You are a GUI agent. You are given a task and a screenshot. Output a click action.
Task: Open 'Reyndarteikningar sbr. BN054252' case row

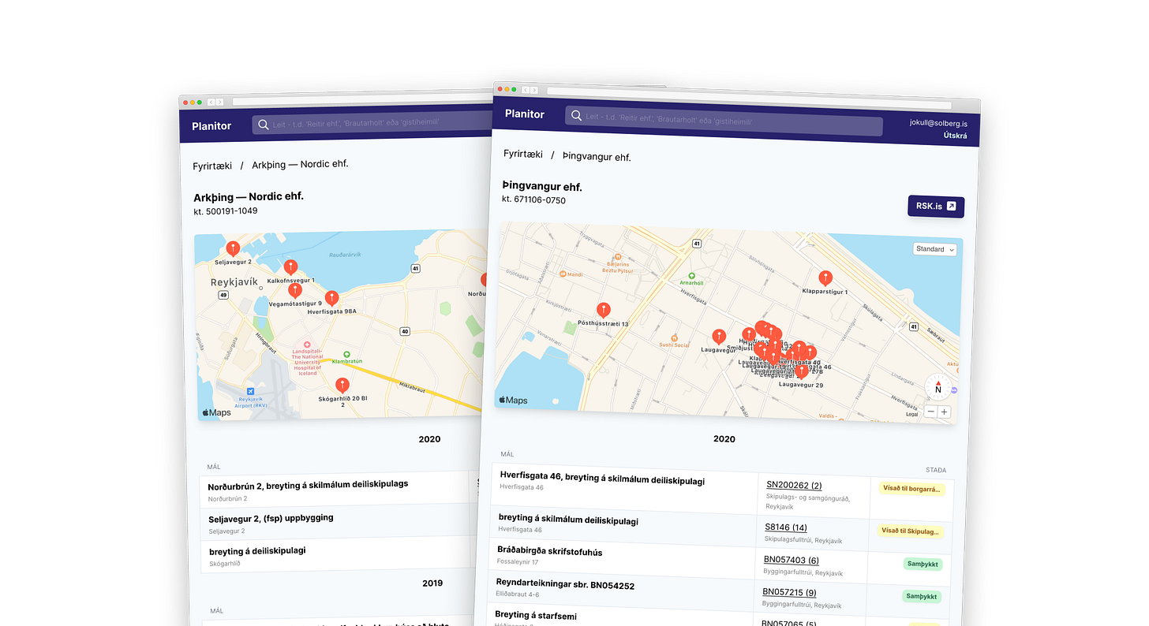[x=565, y=584]
